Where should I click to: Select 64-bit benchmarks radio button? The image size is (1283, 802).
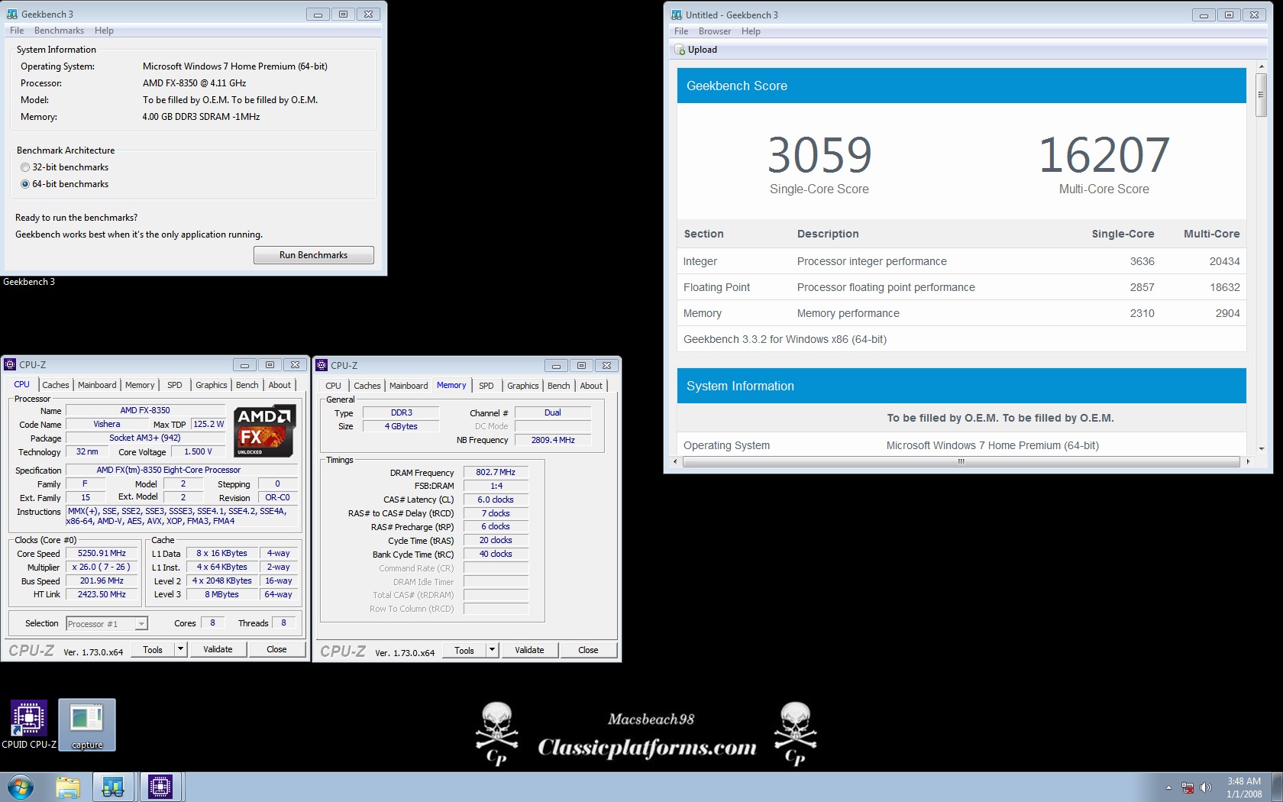tap(25, 184)
